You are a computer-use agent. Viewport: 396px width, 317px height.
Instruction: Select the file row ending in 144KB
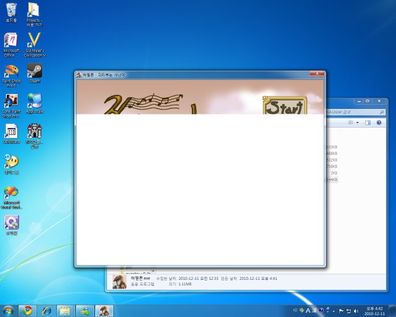pos(332,180)
